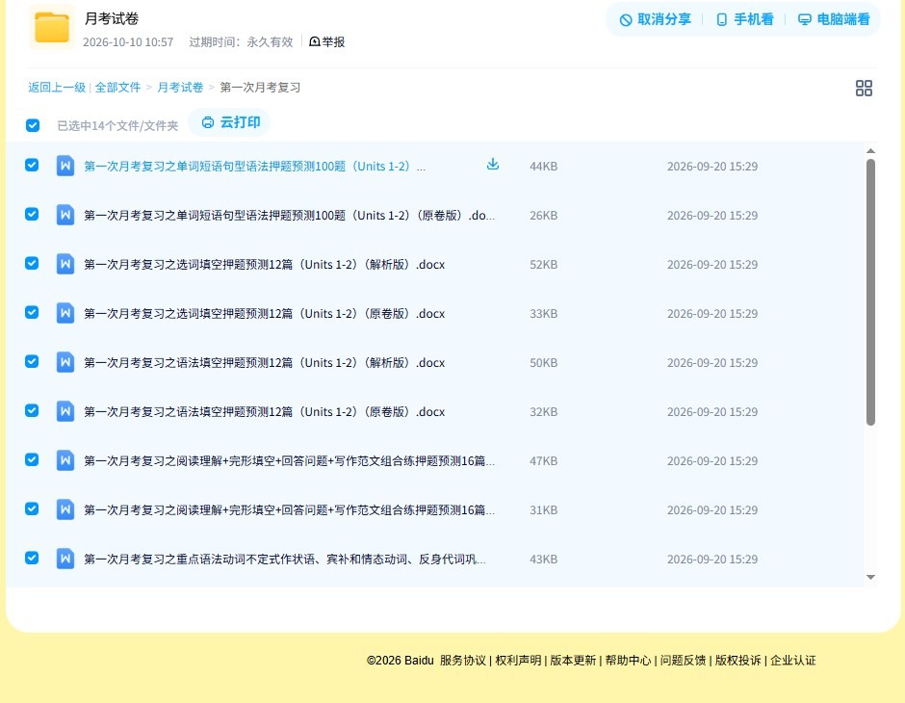Open 语法填空押题预测12篇 (解析版).docx
Screen dimensions: 905x703
pyautogui.click(x=265, y=362)
